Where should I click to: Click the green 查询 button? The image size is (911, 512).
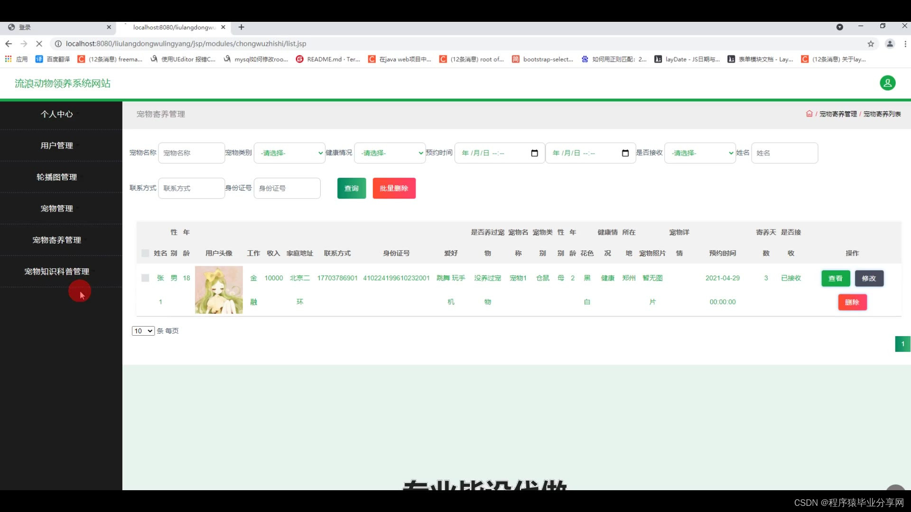click(352, 188)
